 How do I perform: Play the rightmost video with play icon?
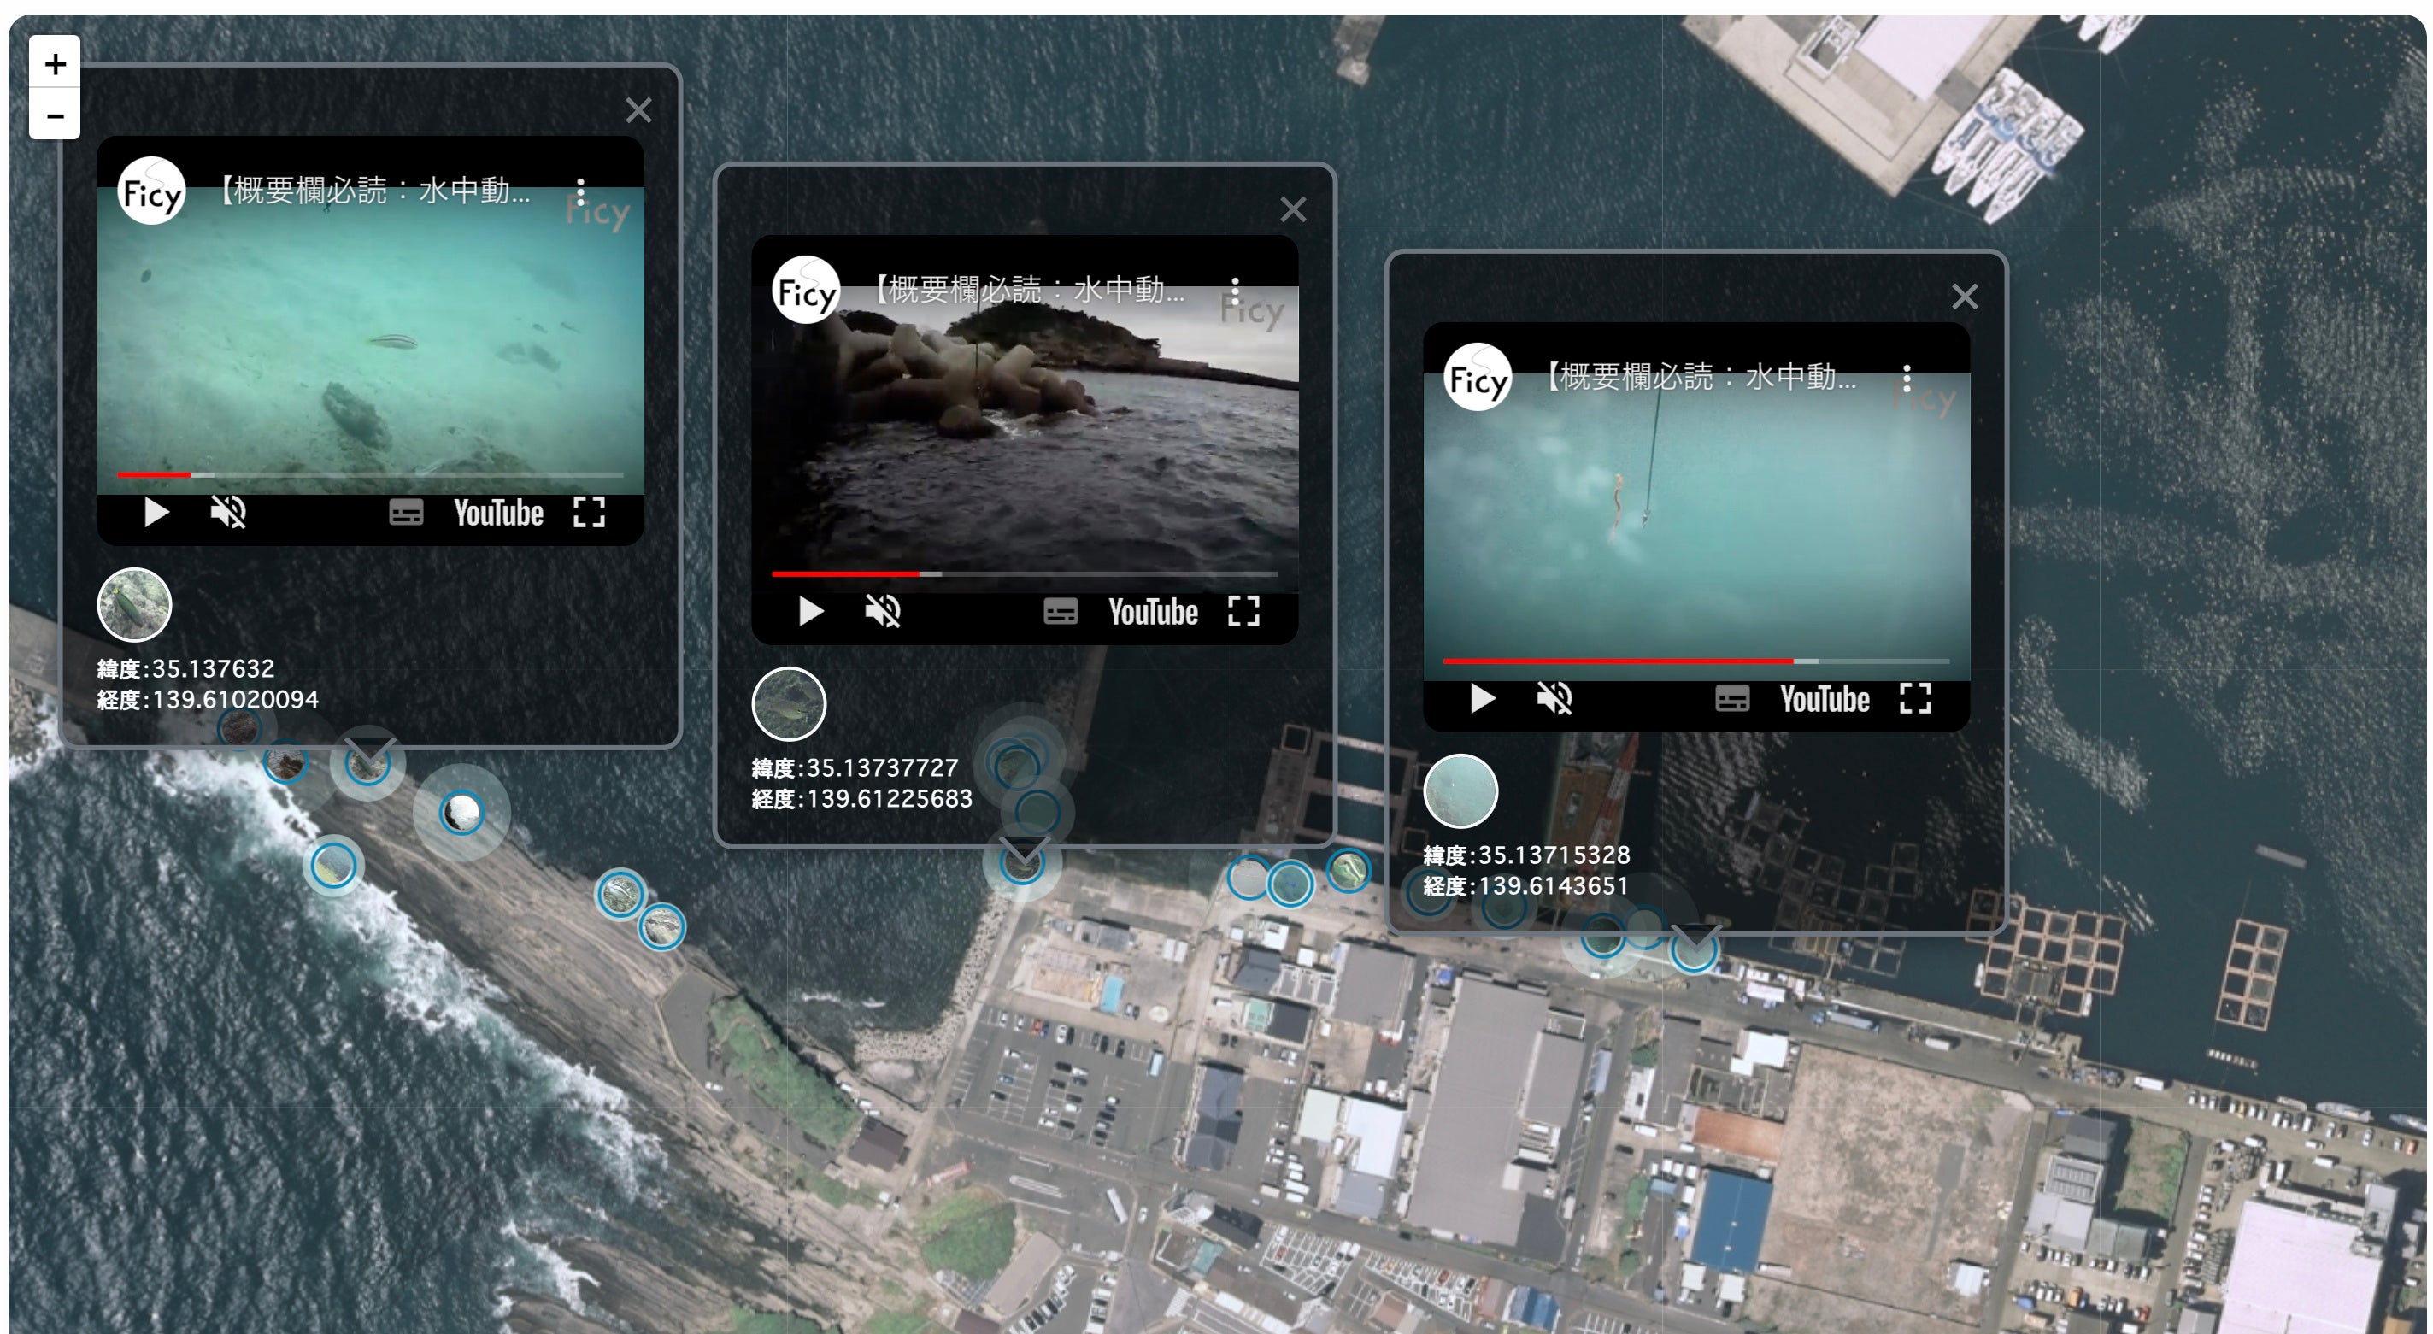click(1482, 699)
